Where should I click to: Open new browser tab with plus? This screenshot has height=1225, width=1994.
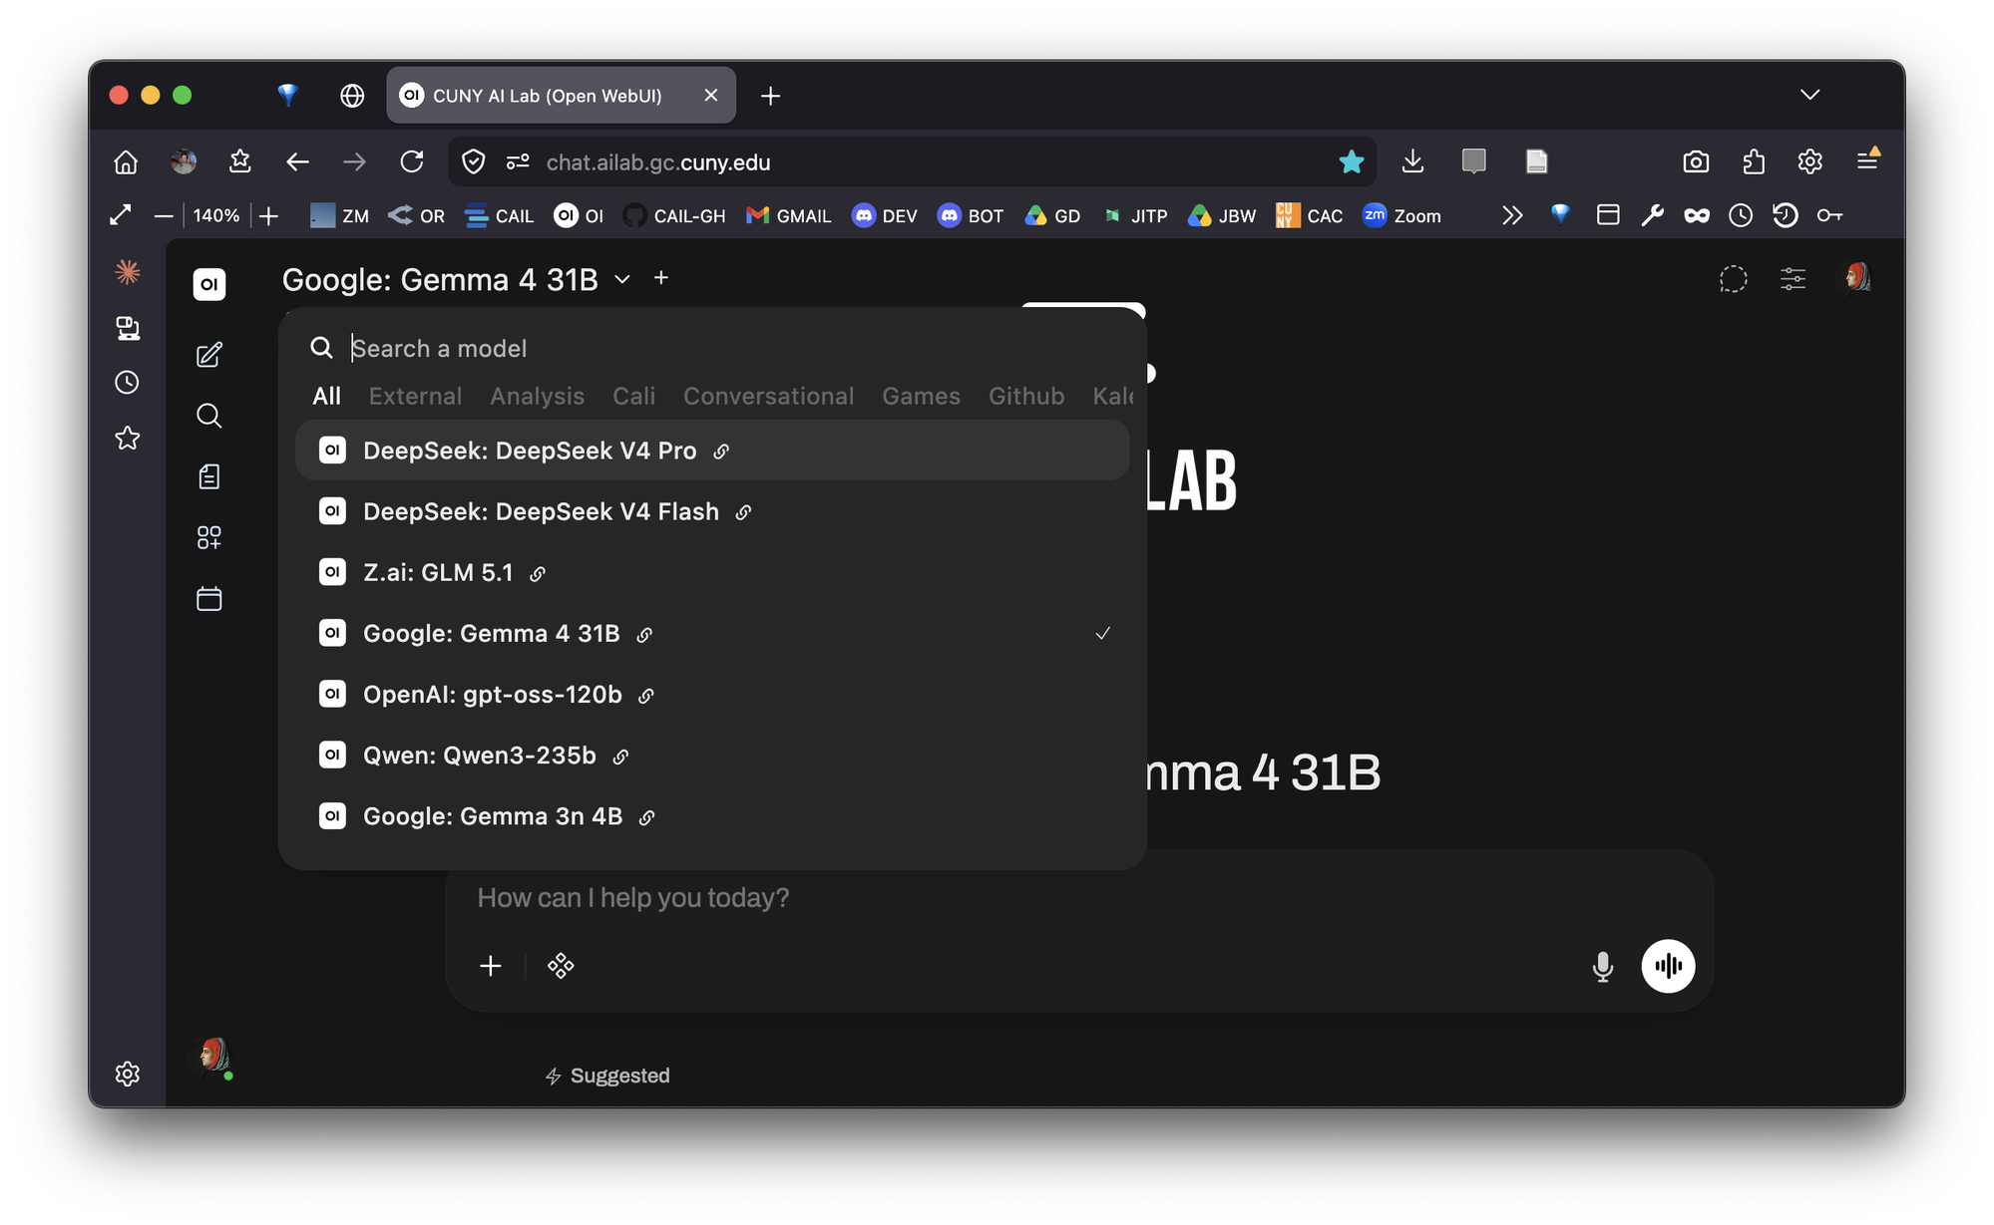(770, 96)
